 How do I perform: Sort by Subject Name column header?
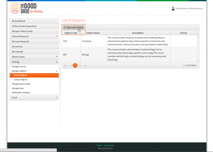93,33
